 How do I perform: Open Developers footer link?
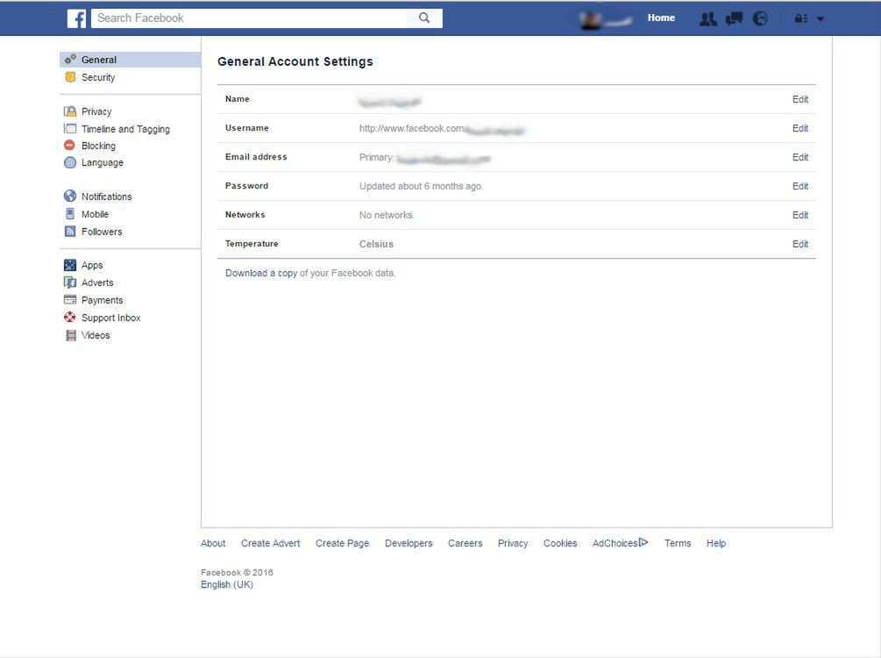coord(409,543)
